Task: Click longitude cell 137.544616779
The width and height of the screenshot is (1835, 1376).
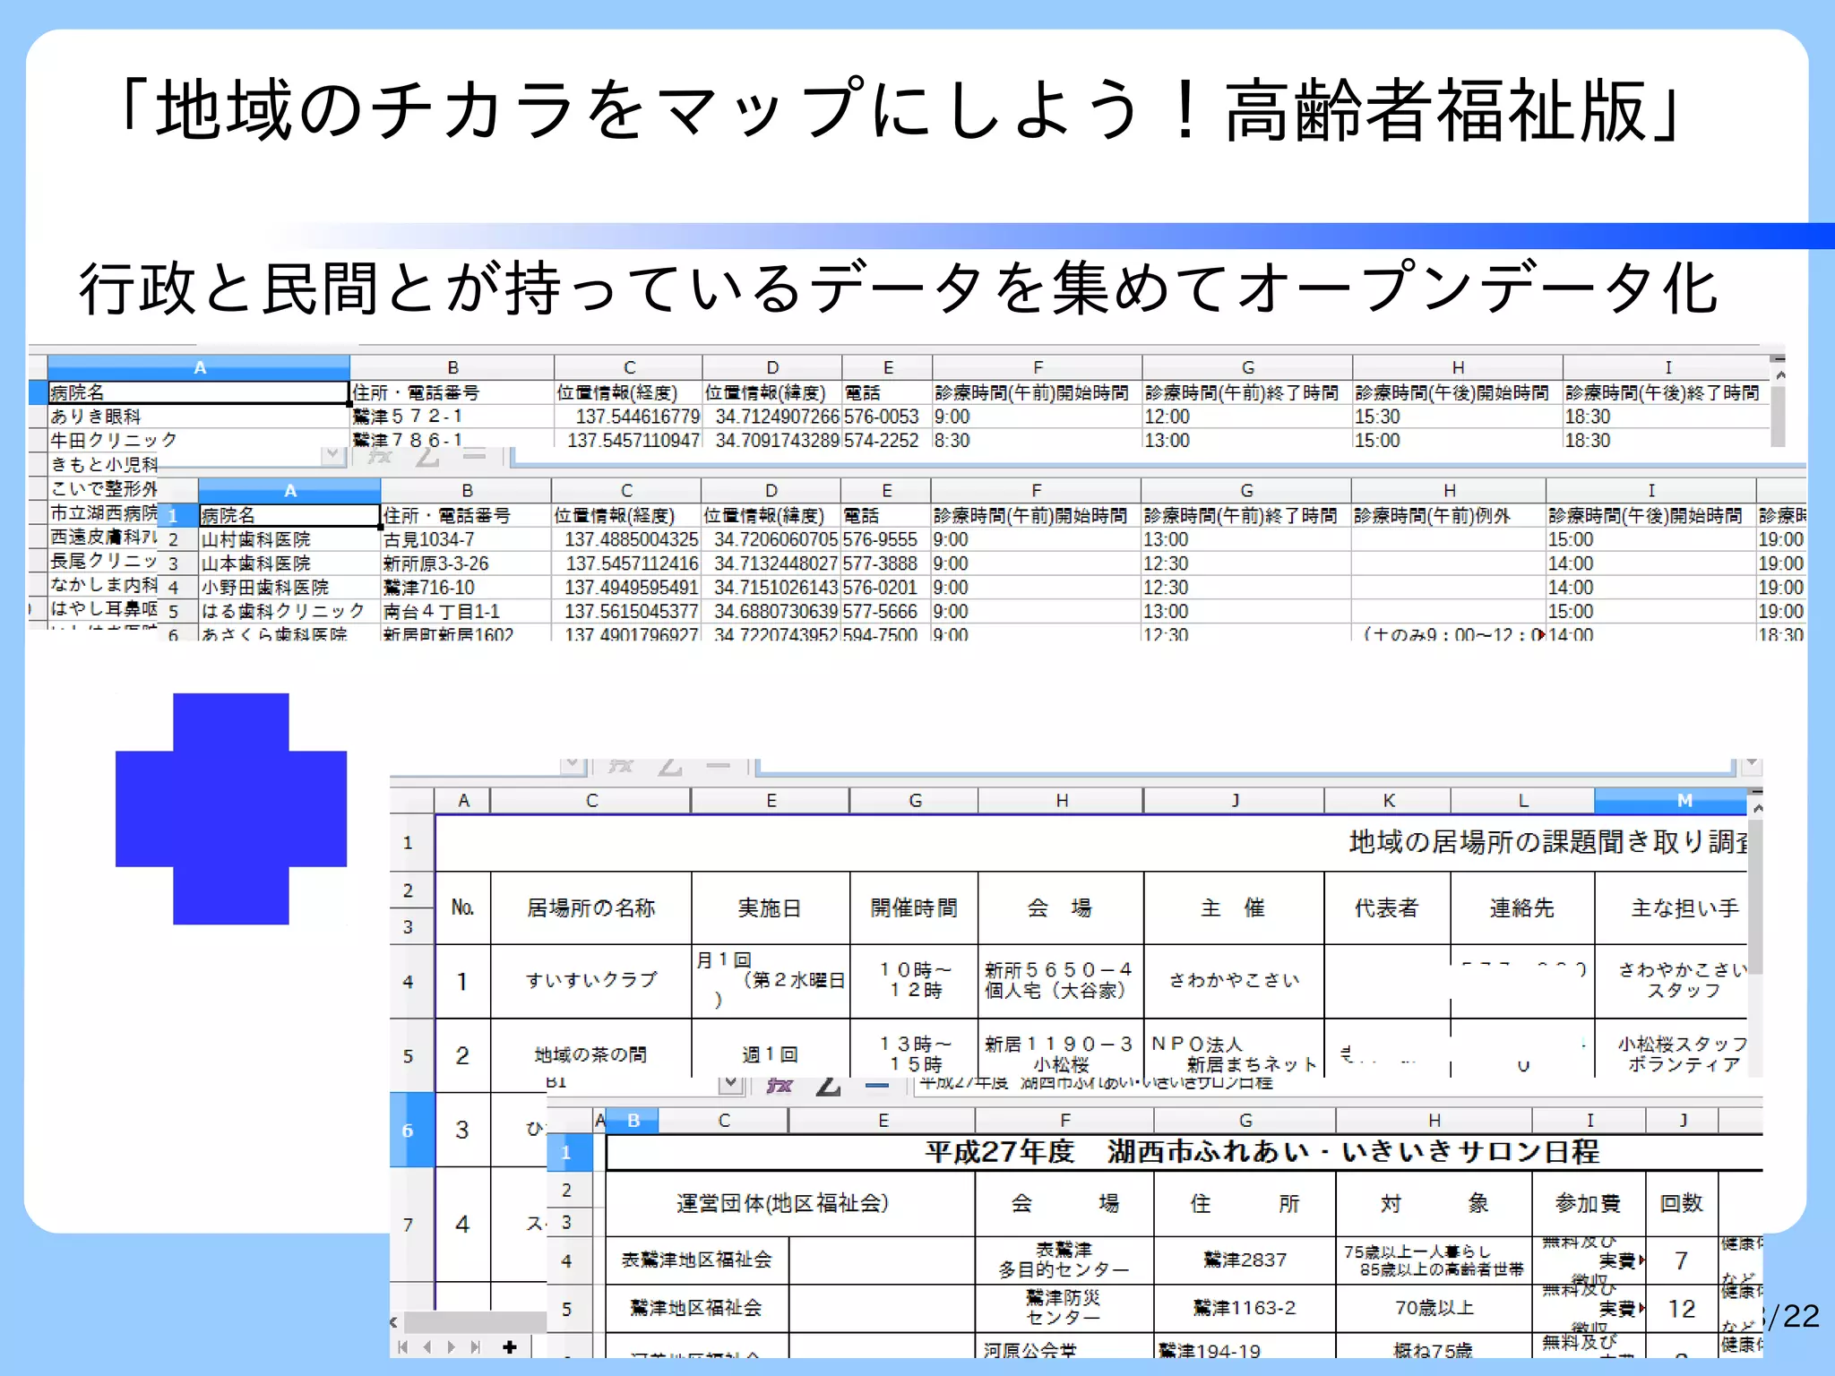Action: pyautogui.click(x=628, y=417)
